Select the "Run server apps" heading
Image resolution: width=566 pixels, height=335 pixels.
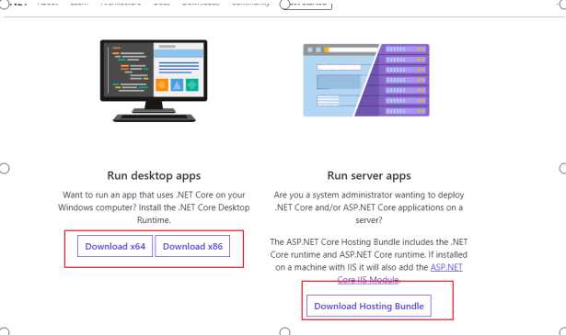pyautogui.click(x=369, y=175)
